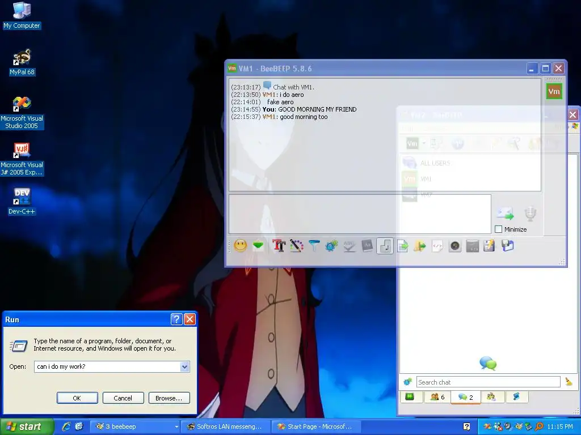The width and height of the screenshot is (581, 435).
Task: Open the dropdown arrow in Run dialog
Action: [184, 366]
